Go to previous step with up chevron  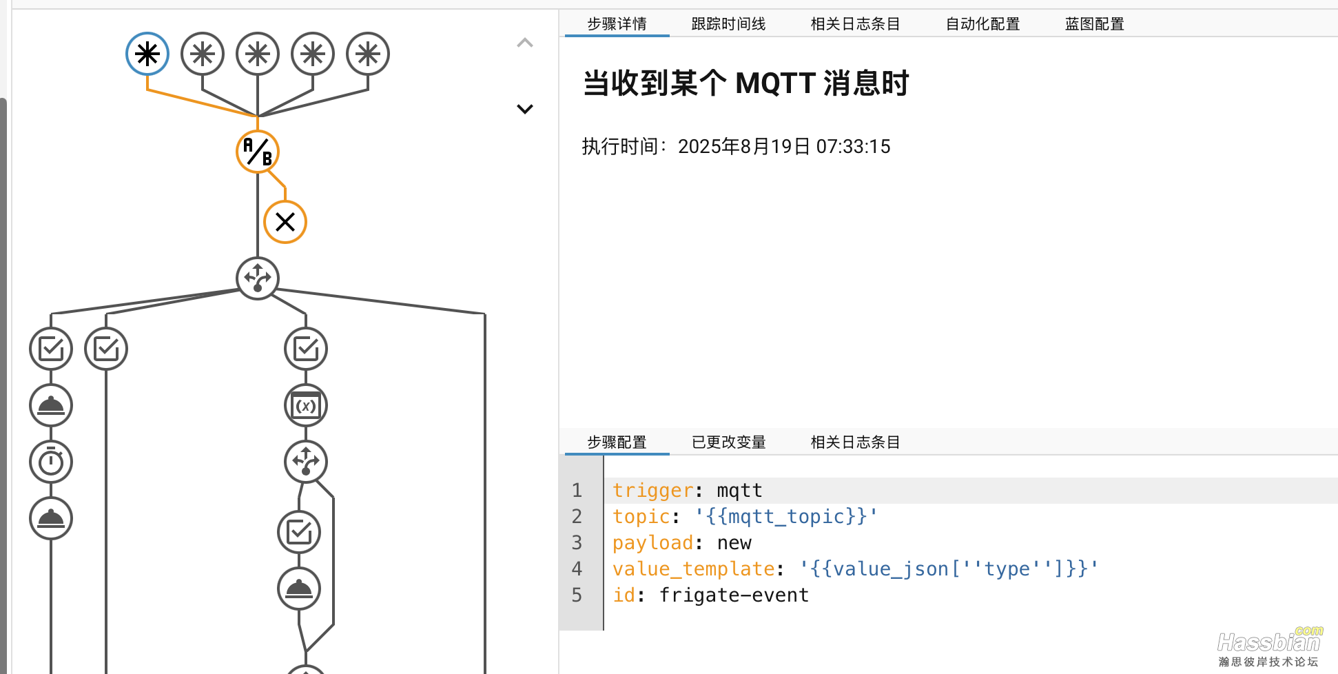coord(525,43)
